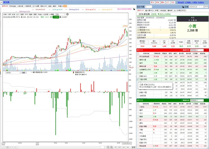Open 日線 period dropdown in chart toolbar
The image size is (209, 149).
point(60,14)
